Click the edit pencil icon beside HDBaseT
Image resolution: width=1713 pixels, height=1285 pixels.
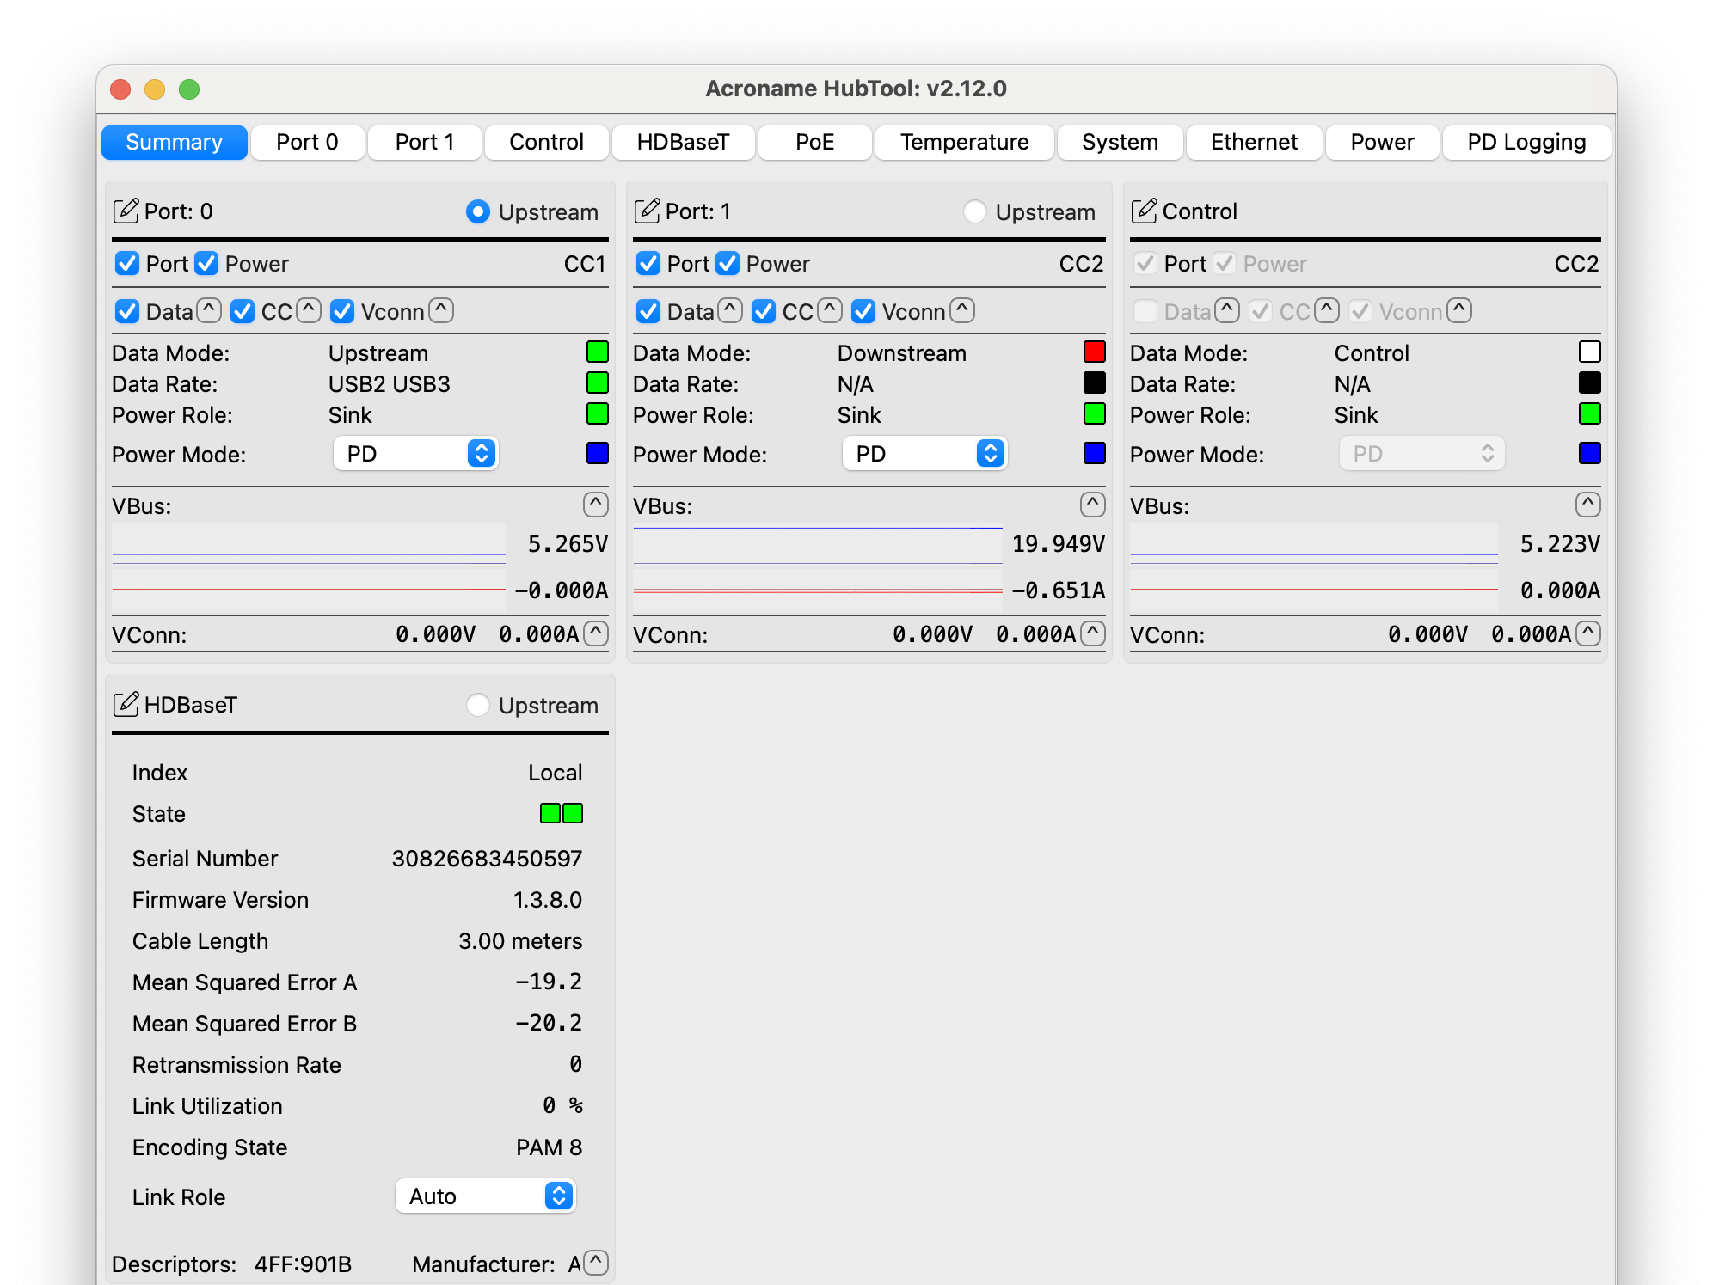click(x=126, y=705)
